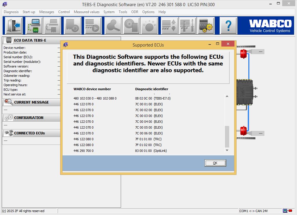Open the ODR menu

click(x=134, y=12)
